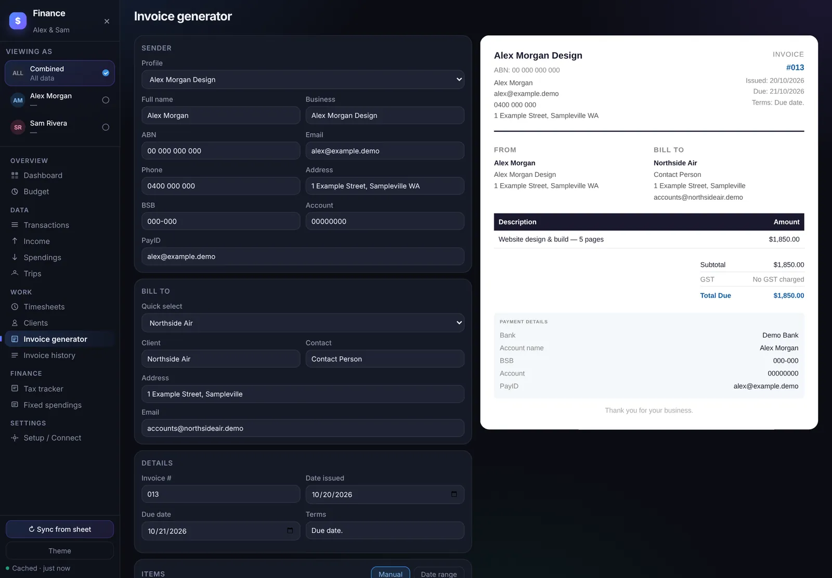Click the Fixed spendings icon
This screenshot has width=832, height=578.
pyautogui.click(x=15, y=404)
